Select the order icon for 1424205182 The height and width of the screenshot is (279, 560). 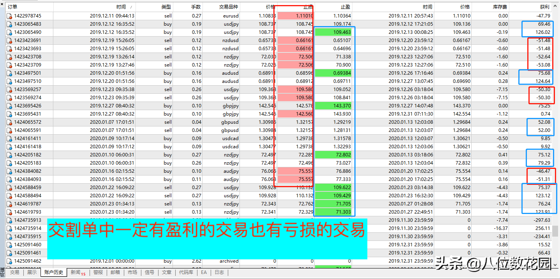[x=10, y=155]
